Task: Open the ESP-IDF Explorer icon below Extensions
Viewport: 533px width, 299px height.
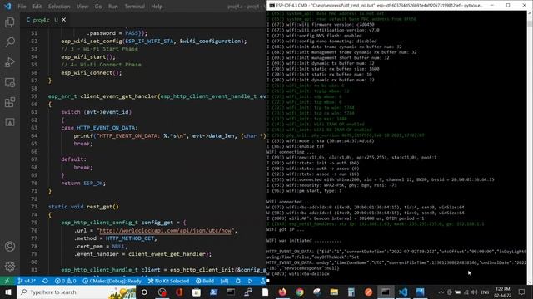Action: click(10, 122)
